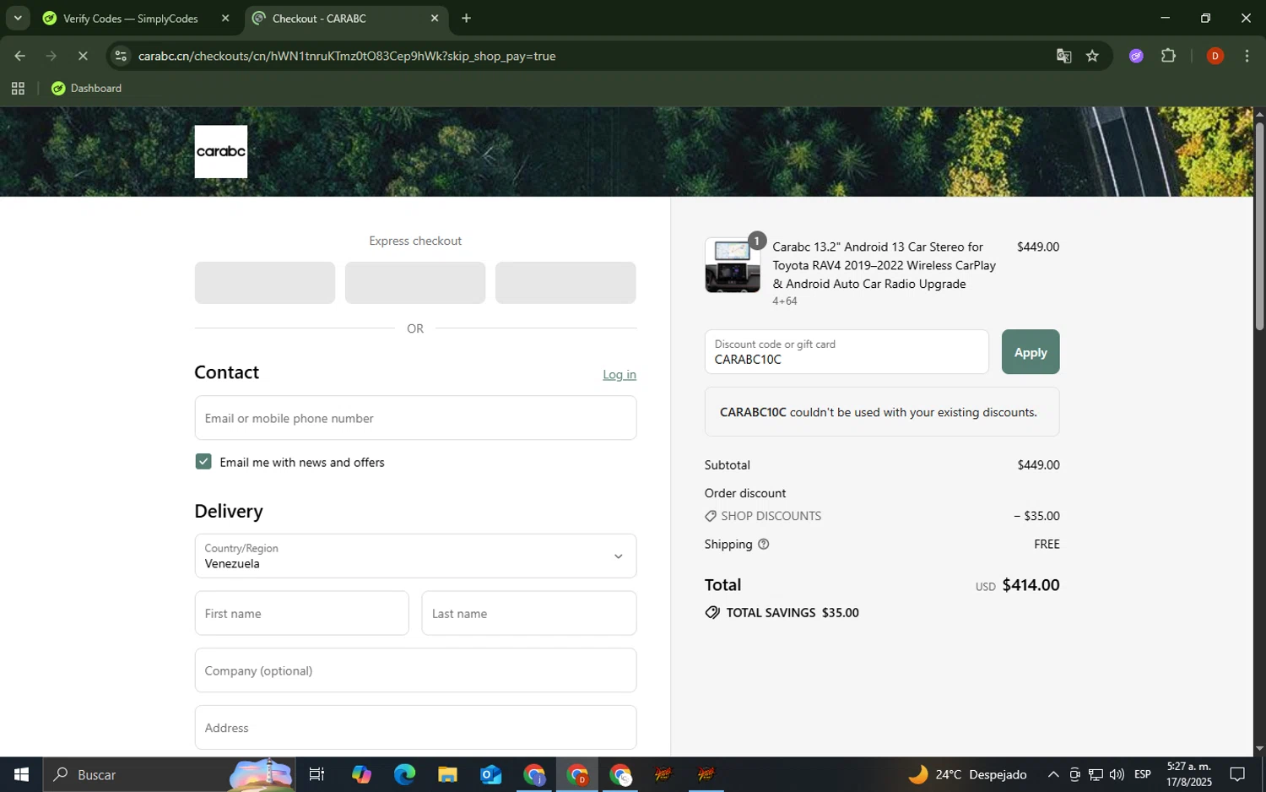Switch ESP keyboard language indicator
The width and height of the screenshot is (1266, 792).
1143,774
